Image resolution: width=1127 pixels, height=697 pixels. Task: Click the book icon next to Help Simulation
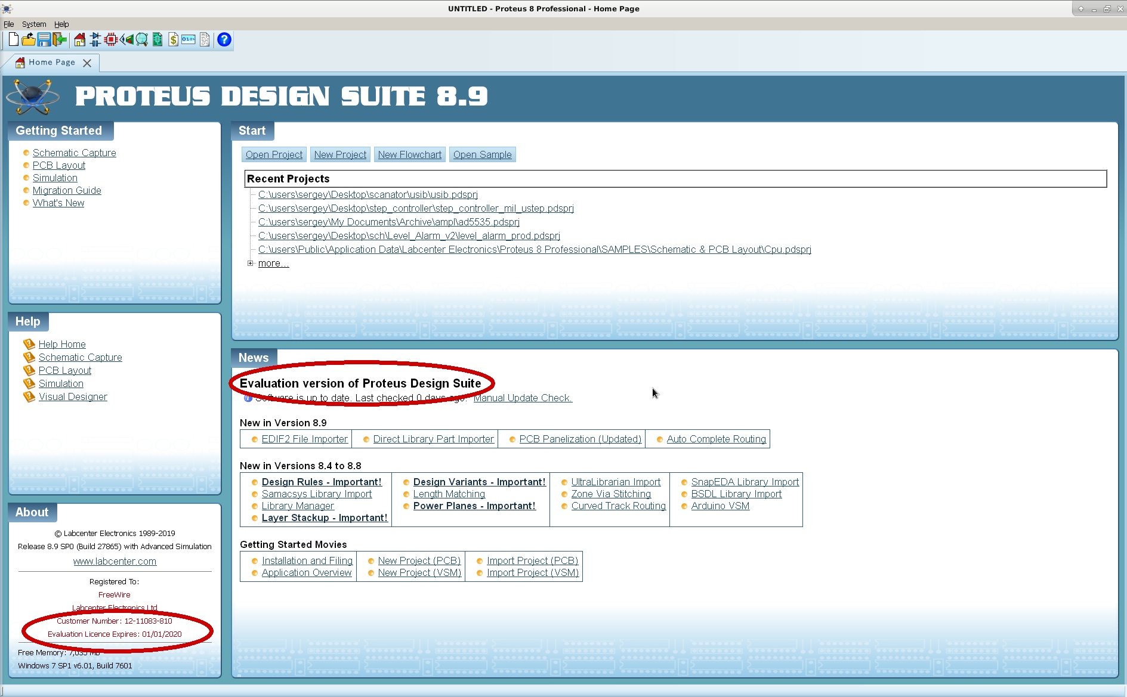point(29,383)
